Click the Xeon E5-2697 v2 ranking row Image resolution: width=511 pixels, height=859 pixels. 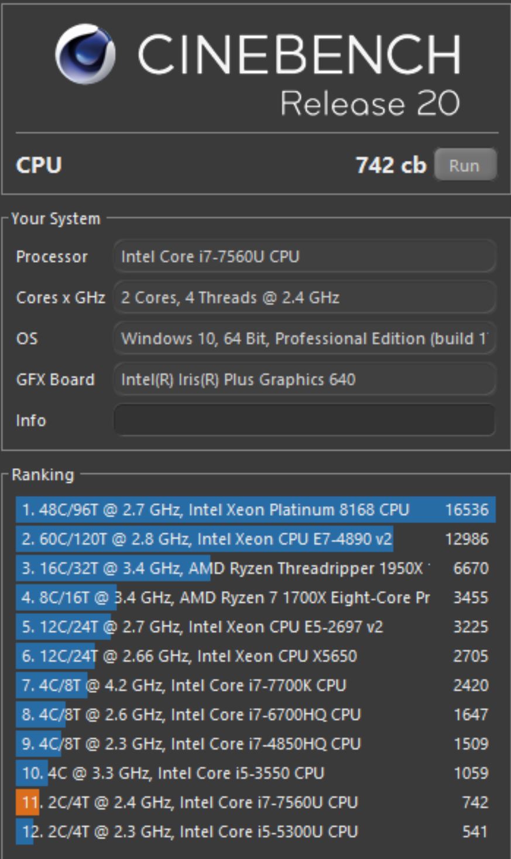pyautogui.click(x=255, y=627)
